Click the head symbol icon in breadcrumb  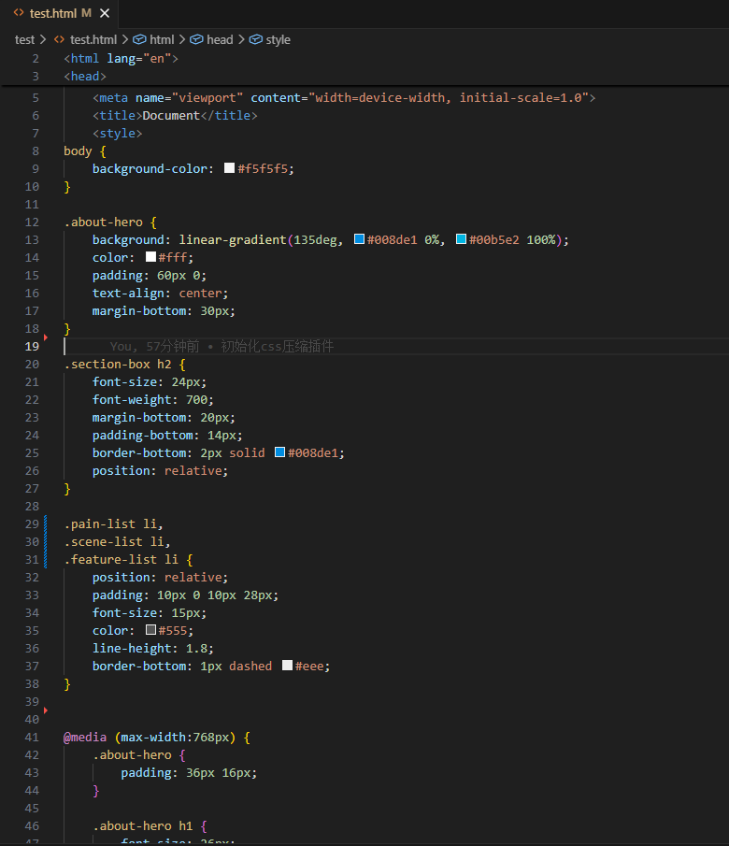[x=196, y=40]
